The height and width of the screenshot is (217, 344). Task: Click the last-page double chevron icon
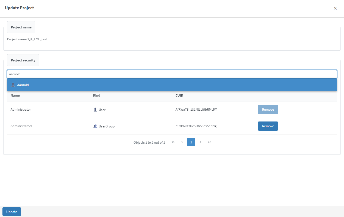point(209,142)
